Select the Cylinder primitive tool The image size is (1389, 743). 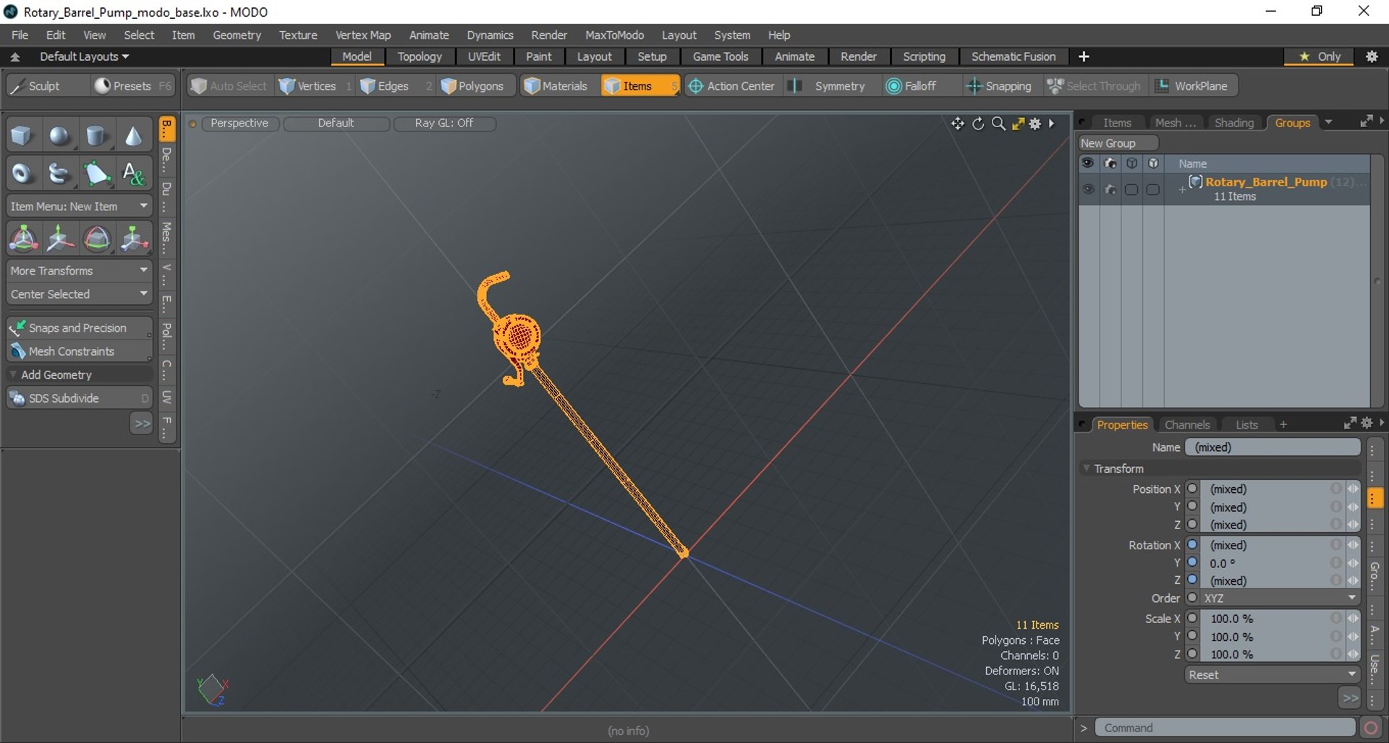[96, 135]
